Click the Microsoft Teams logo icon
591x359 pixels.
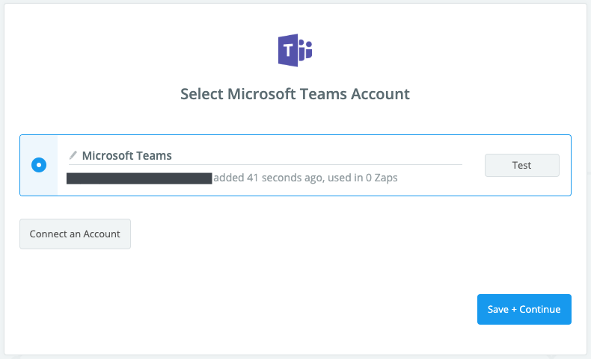tap(295, 51)
